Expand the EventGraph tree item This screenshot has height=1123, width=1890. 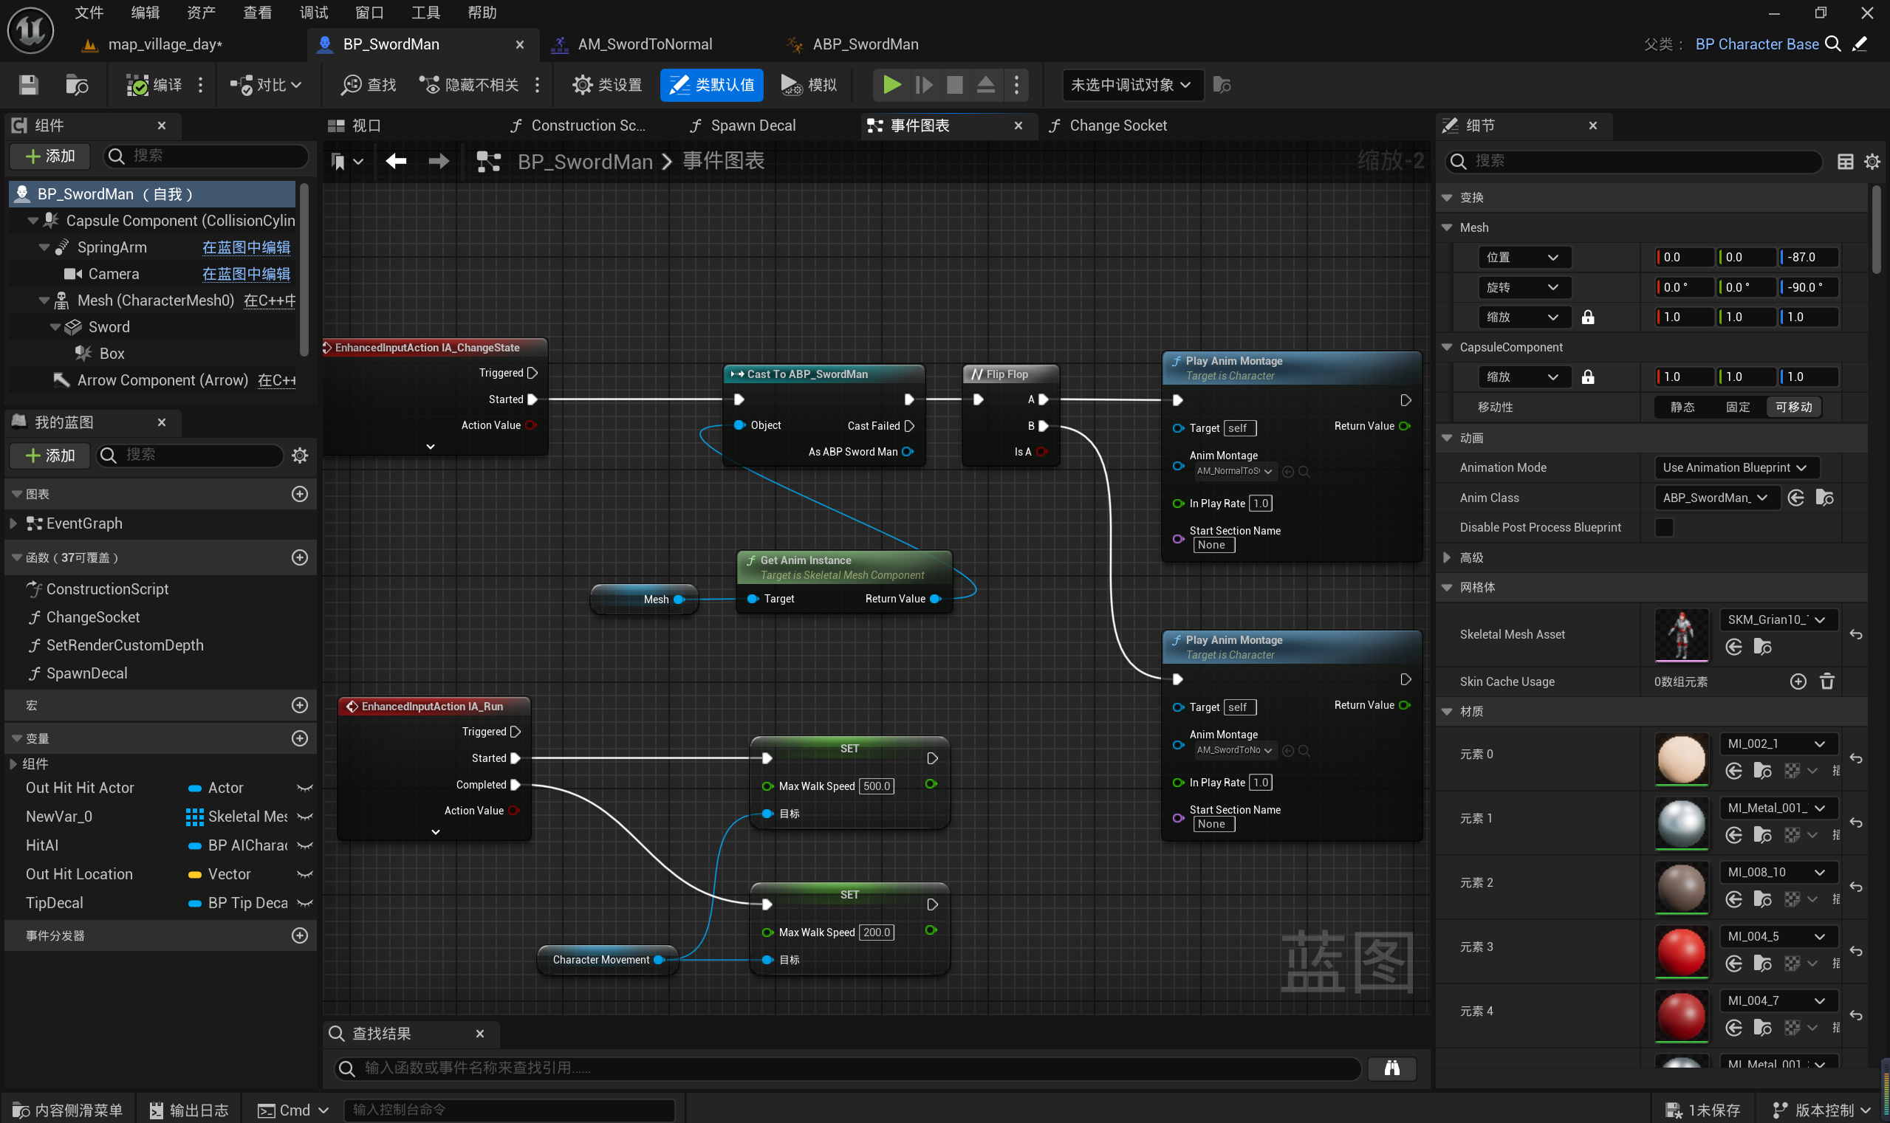[x=13, y=523]
